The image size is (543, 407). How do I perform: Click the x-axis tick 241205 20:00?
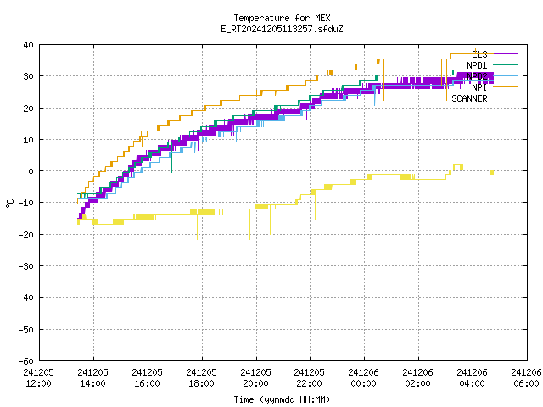(256, 377)
